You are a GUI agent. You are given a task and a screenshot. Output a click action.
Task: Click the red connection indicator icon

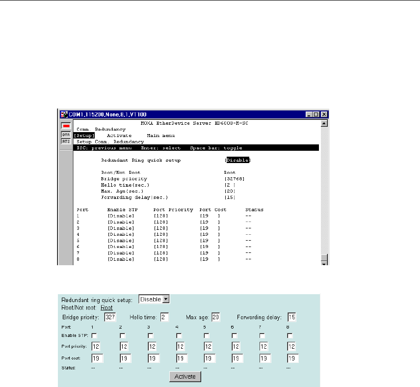coord(66,126)
